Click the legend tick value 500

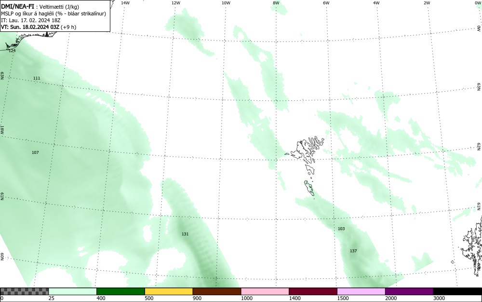[x=149, y=298]
